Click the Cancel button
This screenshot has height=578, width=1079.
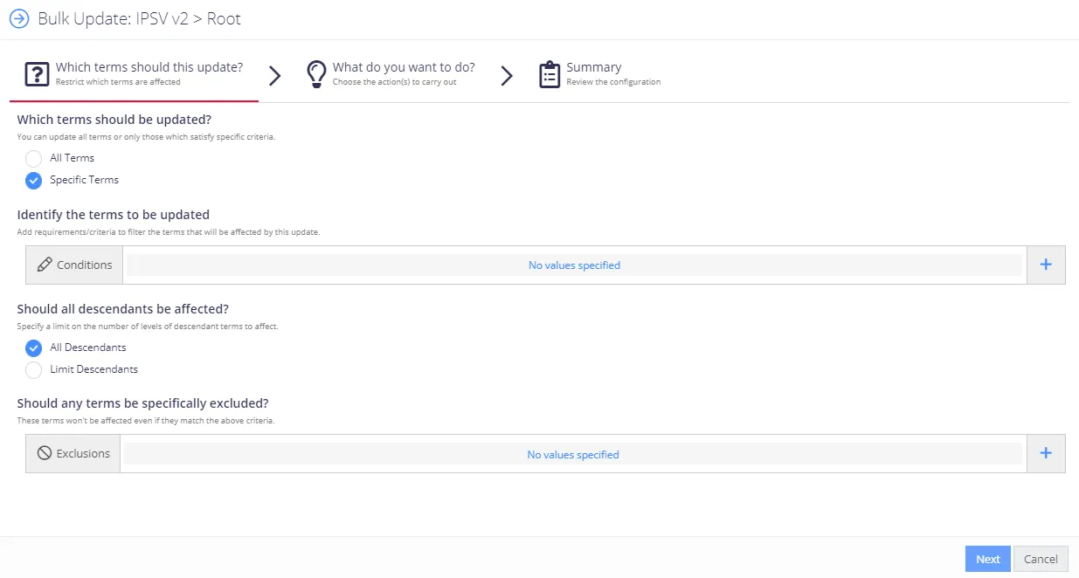[1041, 559]
